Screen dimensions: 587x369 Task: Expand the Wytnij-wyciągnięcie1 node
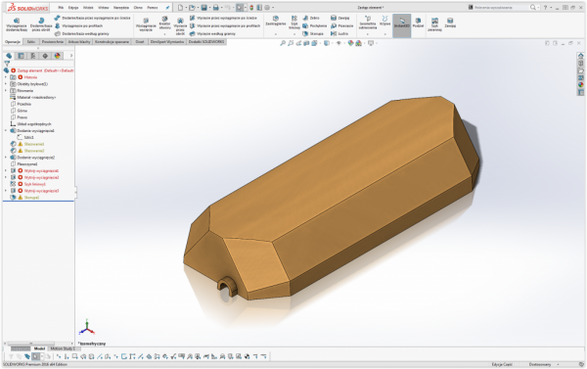6,171
